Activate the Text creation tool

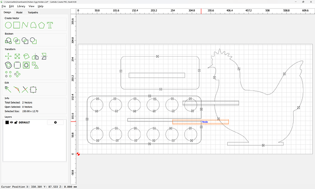pos(50,25)
